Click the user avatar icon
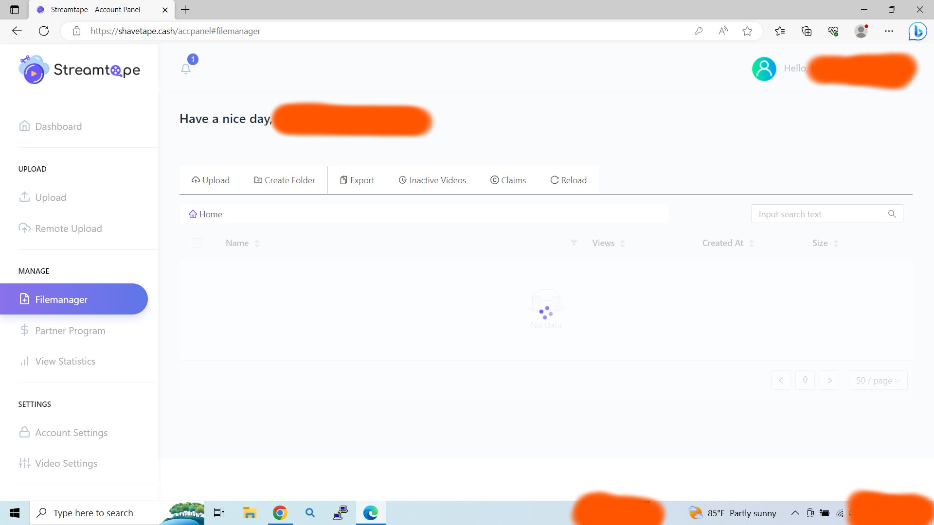 764,69
